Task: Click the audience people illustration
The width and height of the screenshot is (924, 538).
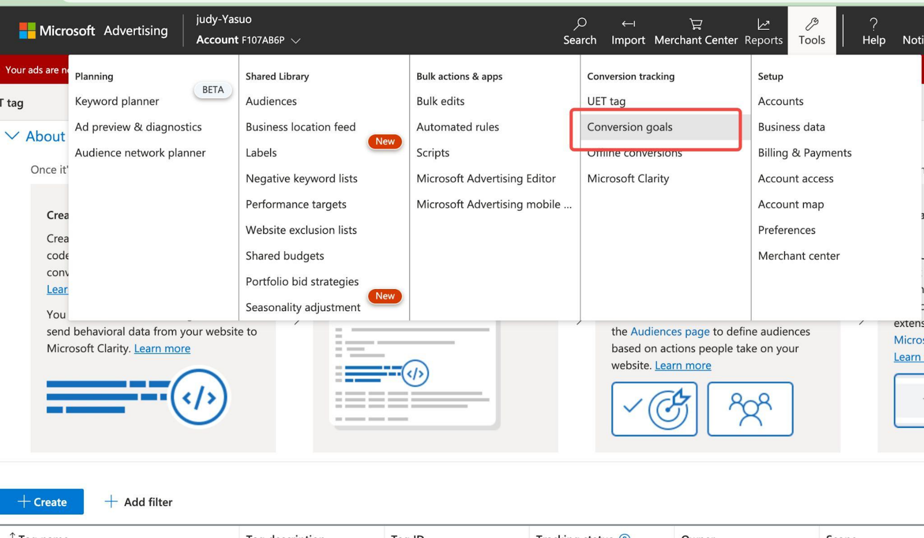Action: [x=750, y=409]
